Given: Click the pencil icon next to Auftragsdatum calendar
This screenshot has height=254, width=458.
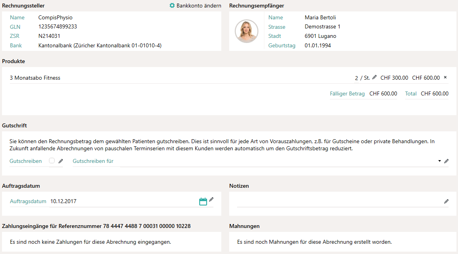Looking at the screenshot, I should pos(211,200).
